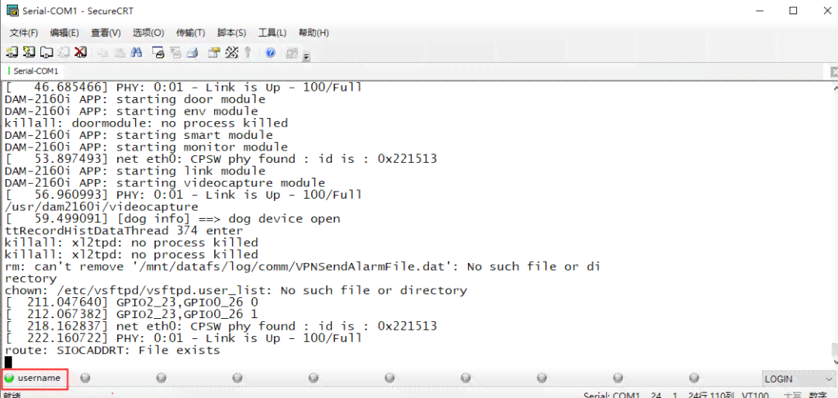Open the 脚本(S) menu

[232, 33]
